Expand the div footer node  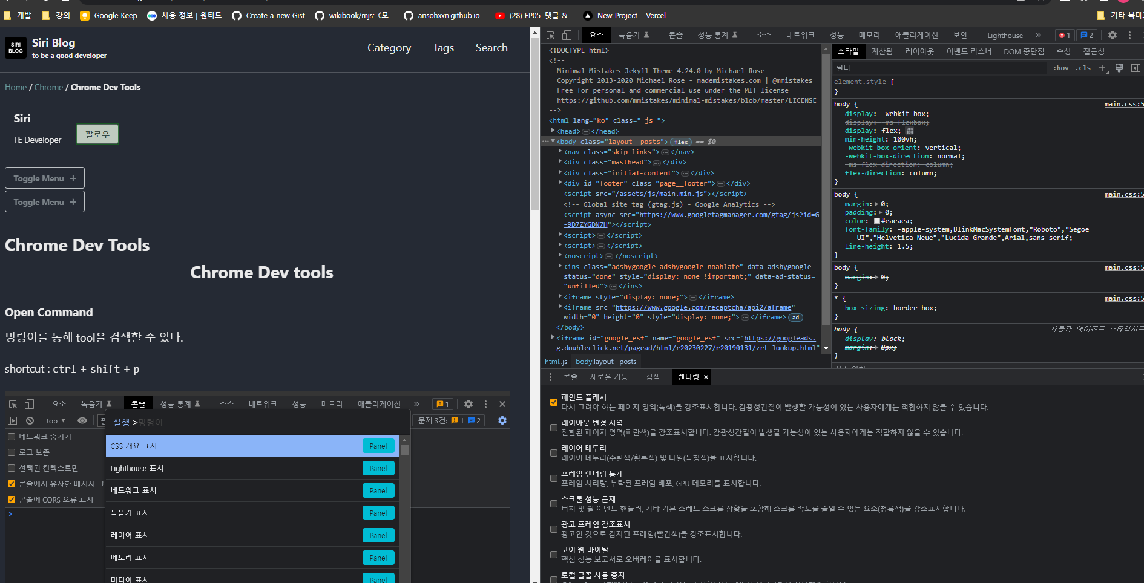560,183
